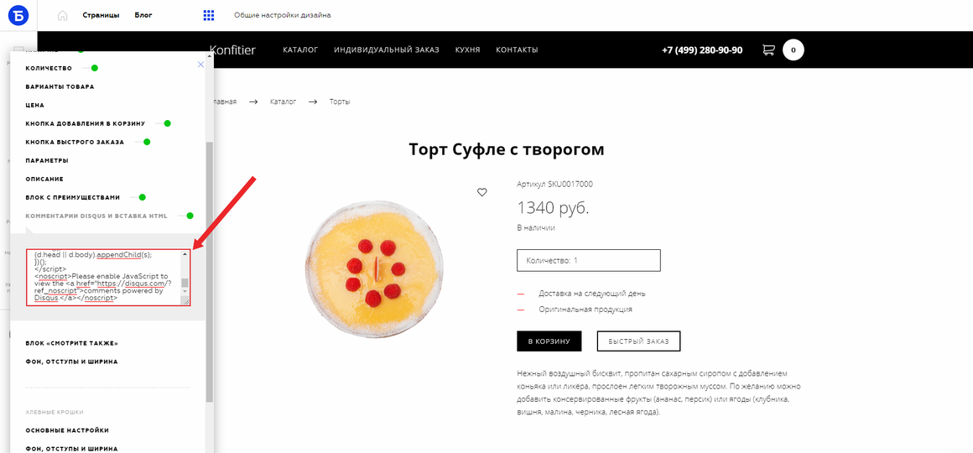Expand the Описание settings section

point(44,180)
